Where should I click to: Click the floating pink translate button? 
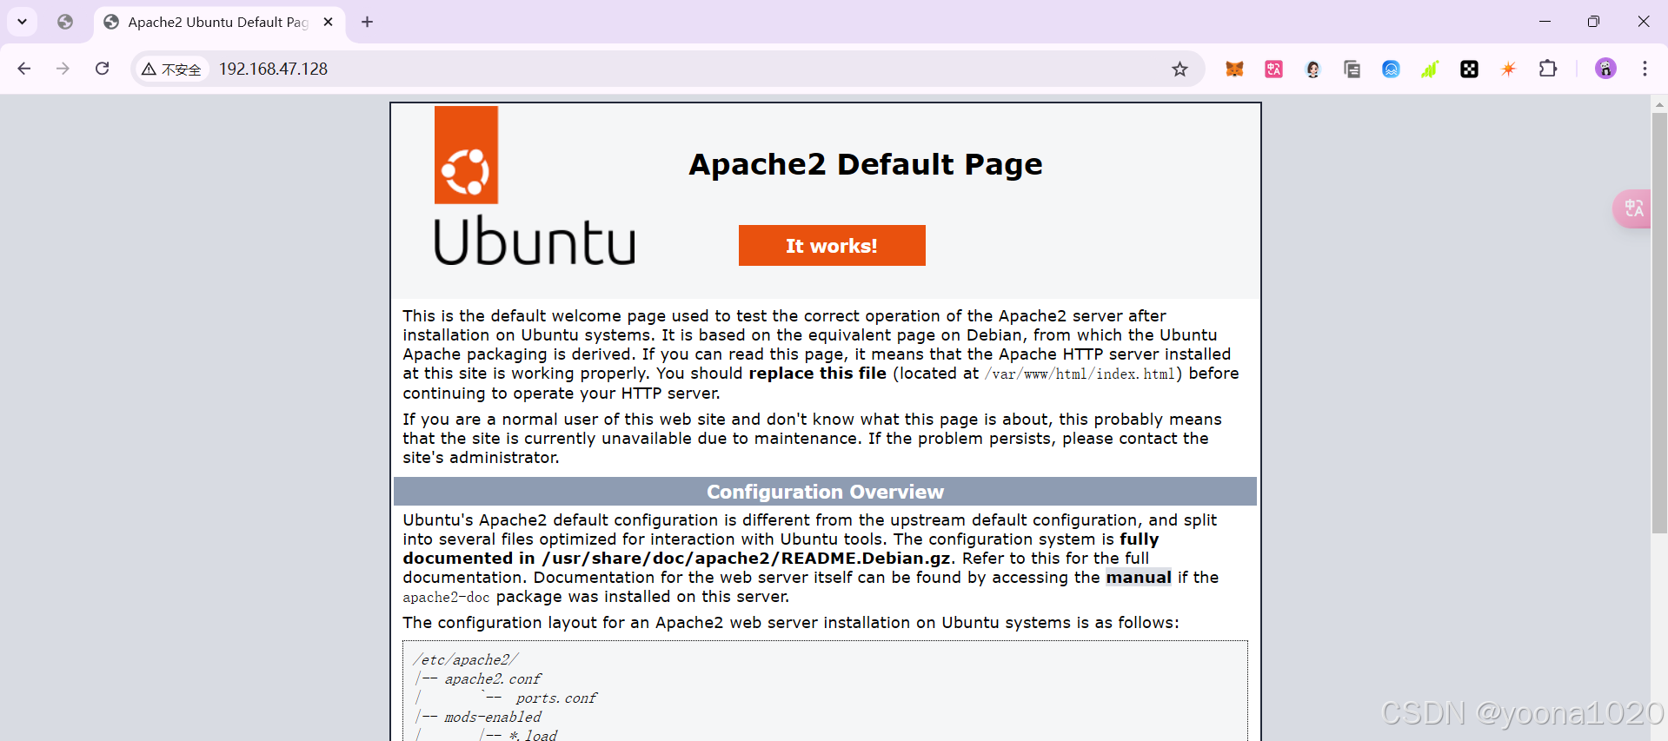[1632, 208]
